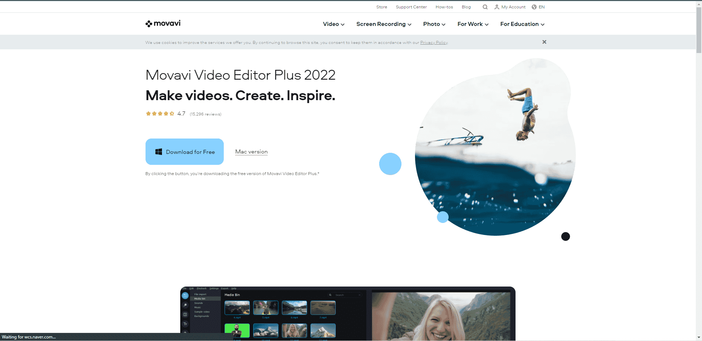Click the 5.mp4 kayak thumbnail in Media Bin

tap(266, 308)
